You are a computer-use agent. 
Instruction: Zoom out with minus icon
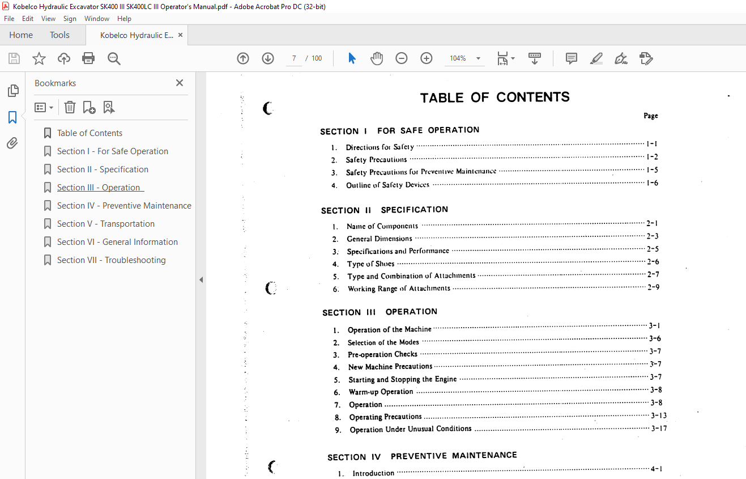pyautogui.click(x=402, y=58)
